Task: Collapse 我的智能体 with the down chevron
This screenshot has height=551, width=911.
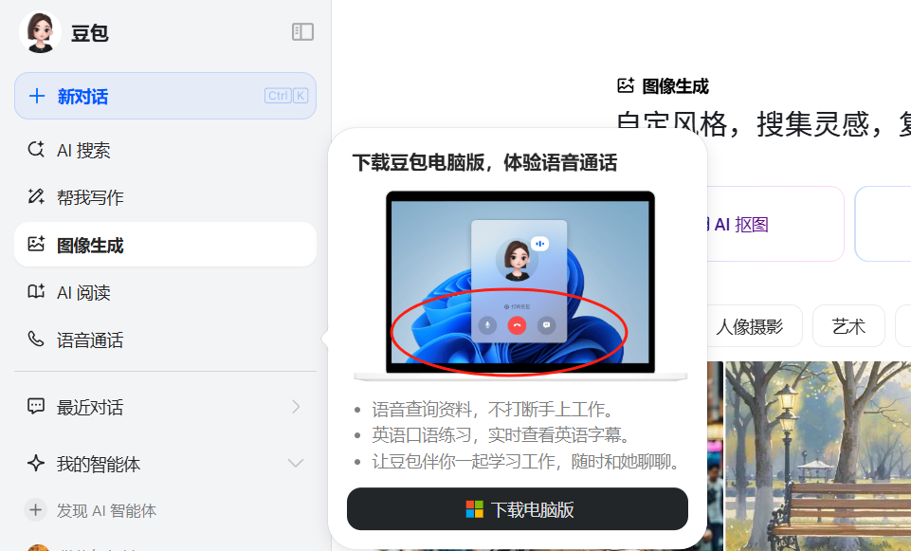Action: coord(296,463)
